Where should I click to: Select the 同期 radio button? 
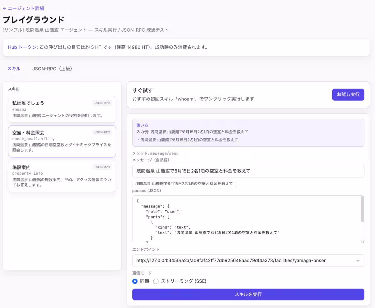tap(135, 281)
